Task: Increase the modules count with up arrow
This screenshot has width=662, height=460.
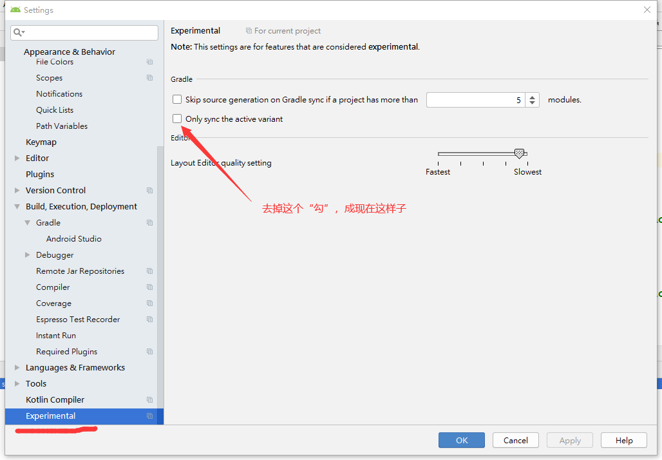Action: pyautogui.click(x=533, y=97)
